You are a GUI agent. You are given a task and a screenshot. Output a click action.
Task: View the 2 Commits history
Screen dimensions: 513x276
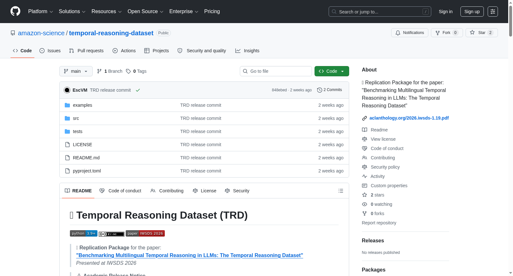[x=330, y=90]
